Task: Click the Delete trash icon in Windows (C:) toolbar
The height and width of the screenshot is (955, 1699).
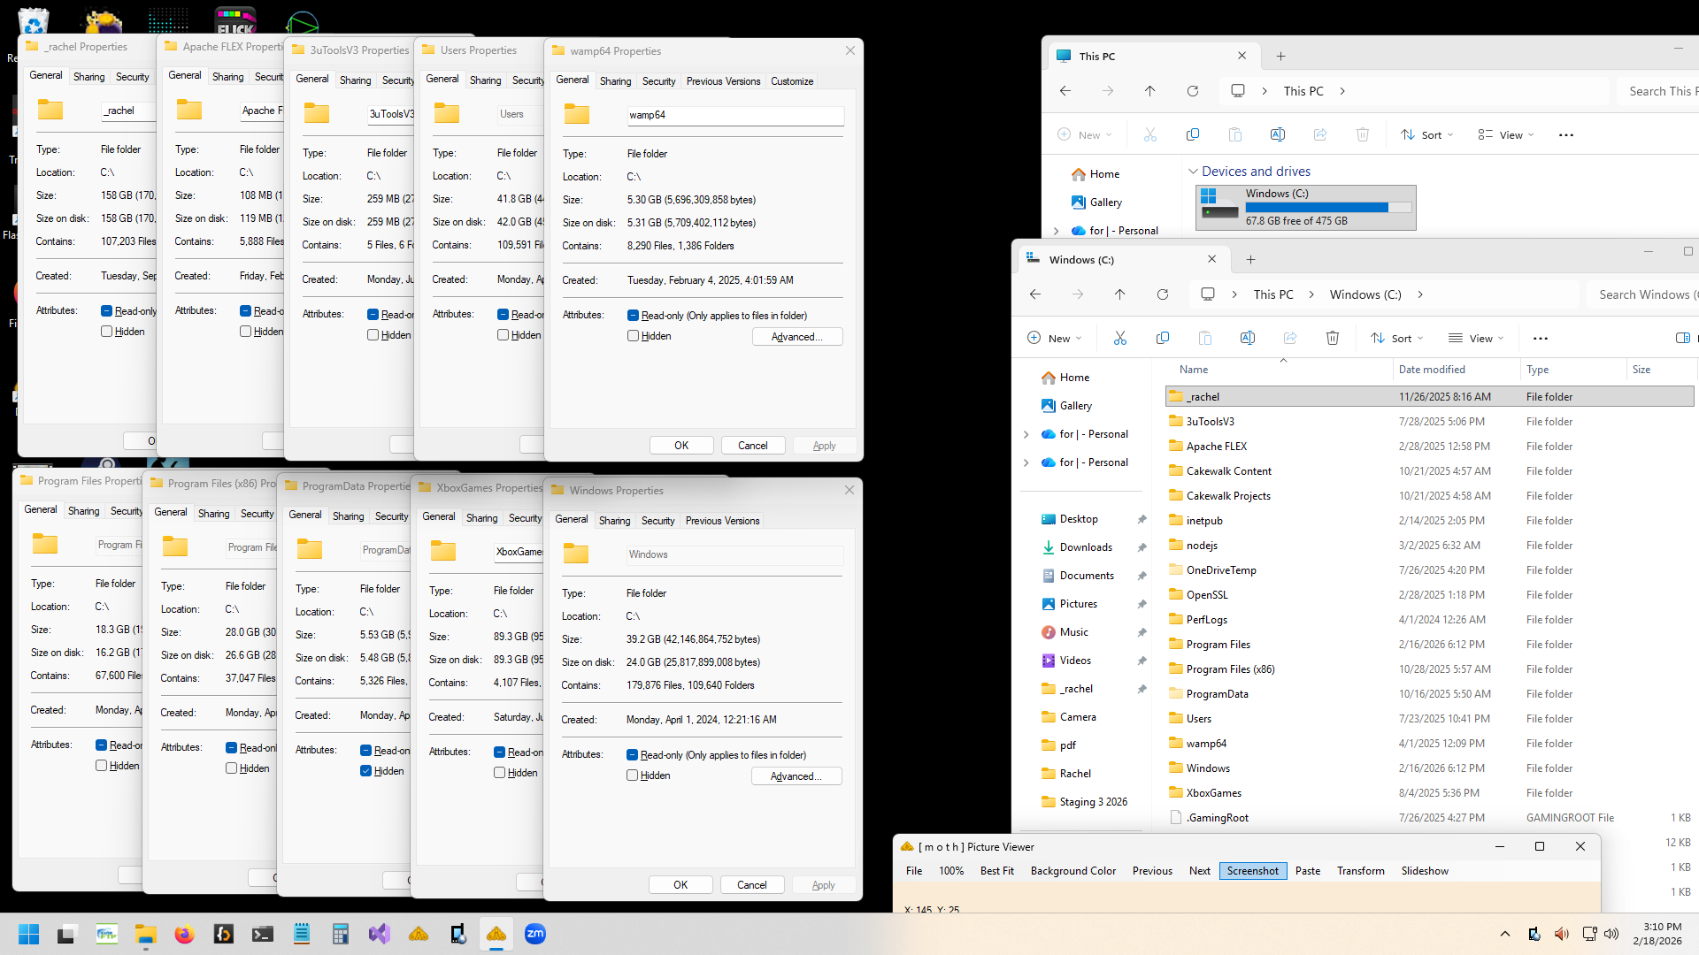Action: 1333,338
